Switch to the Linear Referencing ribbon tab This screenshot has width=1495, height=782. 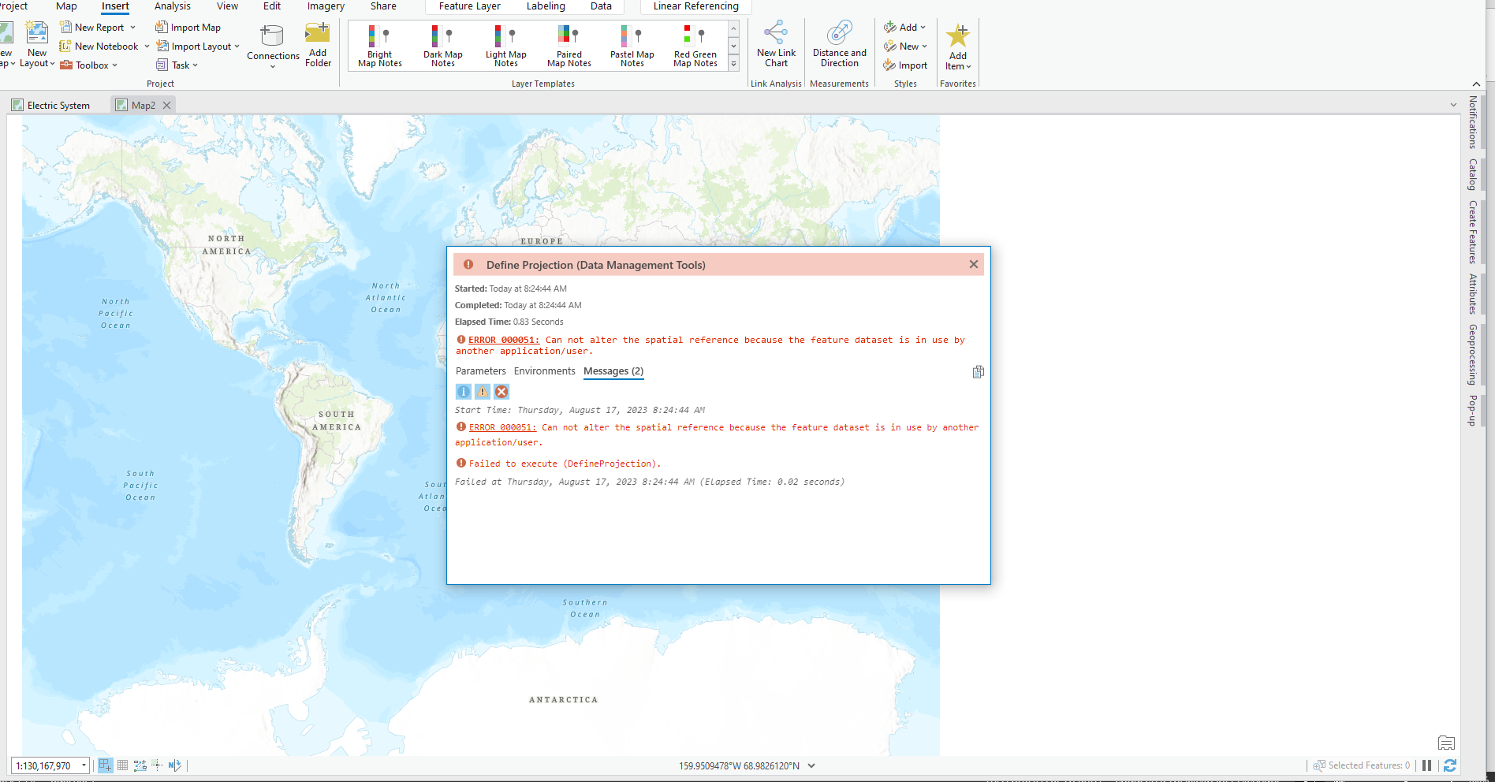(x=695, y=6)
